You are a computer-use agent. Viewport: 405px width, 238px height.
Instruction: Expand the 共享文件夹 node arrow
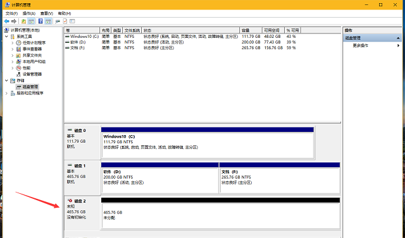coord(13,56)
